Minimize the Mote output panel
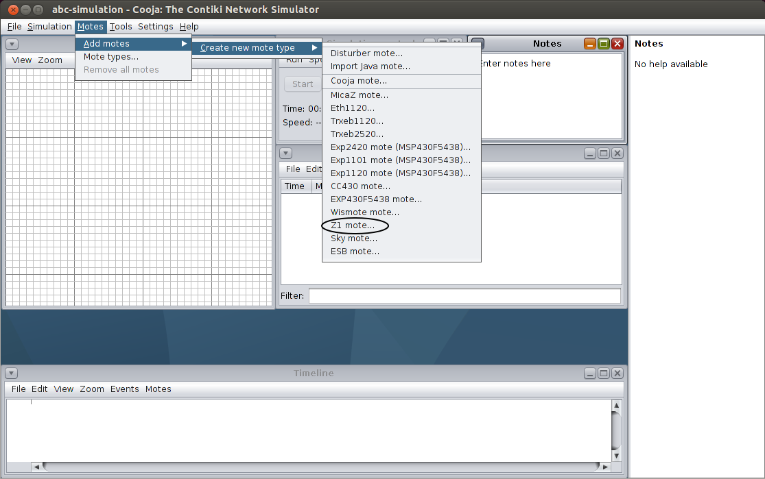The width and height of the screenshot is (765, 479). (590, 153)
